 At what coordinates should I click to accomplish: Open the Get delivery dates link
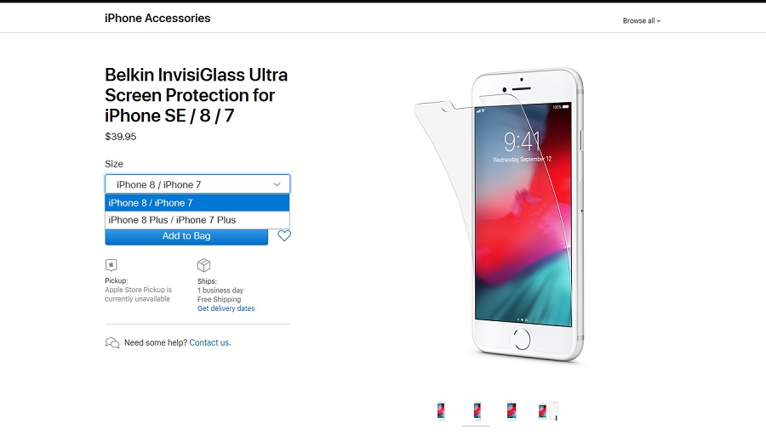226,308
